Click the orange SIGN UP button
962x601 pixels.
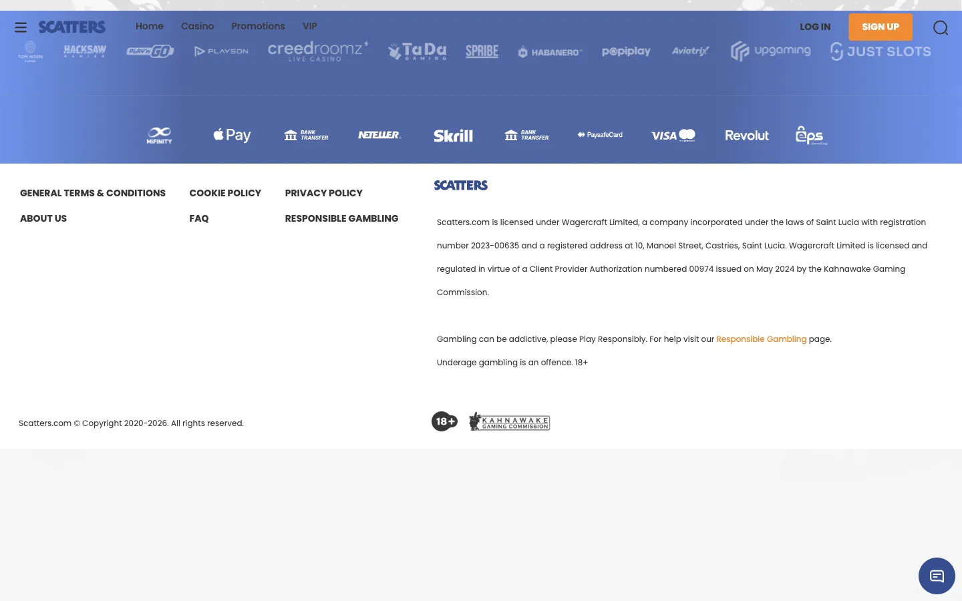point(880,27)
